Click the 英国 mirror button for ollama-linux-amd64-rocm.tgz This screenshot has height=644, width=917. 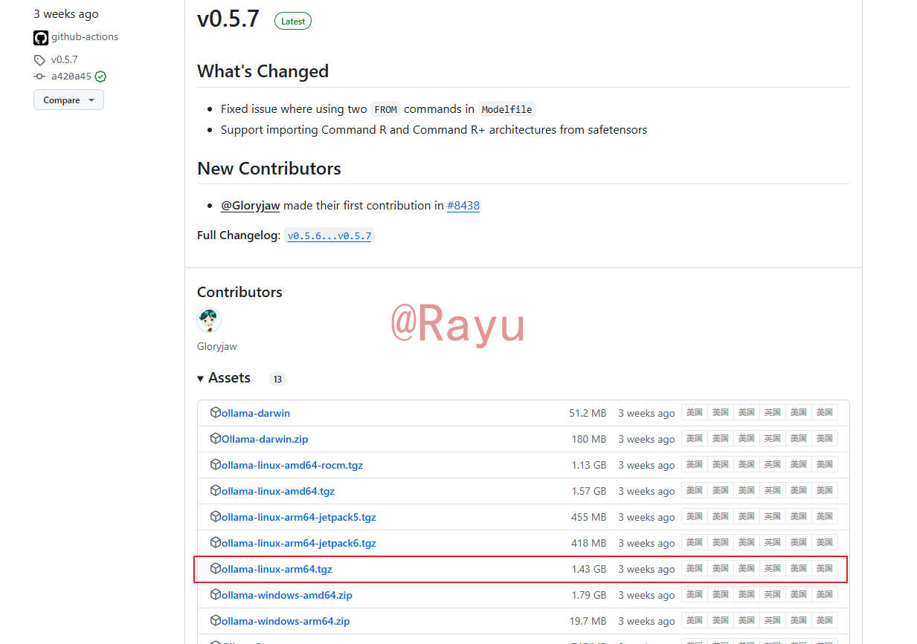coord(773,464)
